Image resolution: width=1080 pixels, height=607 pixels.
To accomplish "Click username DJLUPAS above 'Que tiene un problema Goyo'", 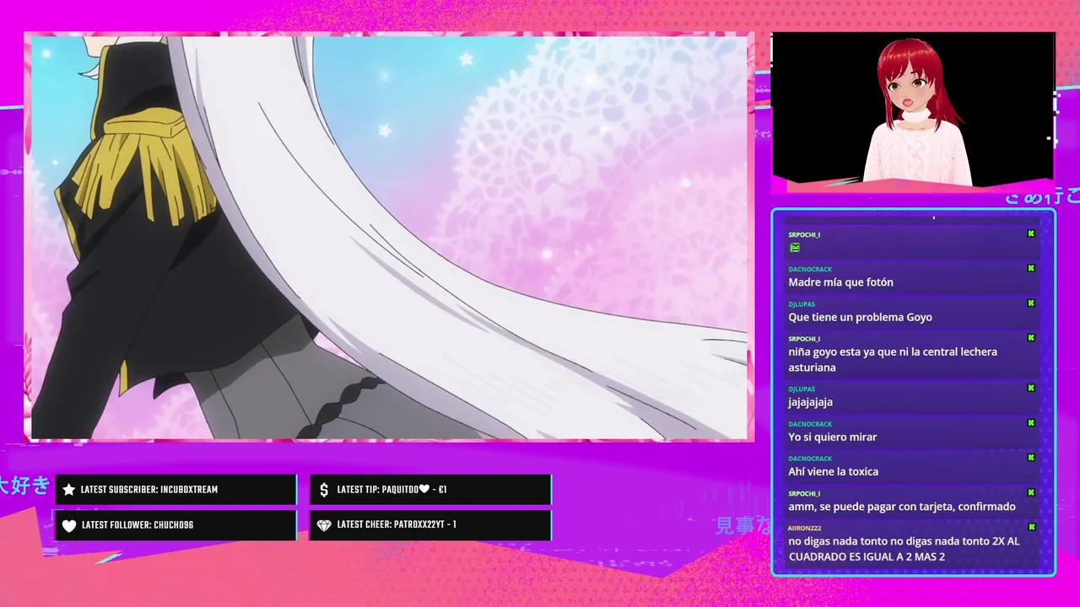I will tap(802, 303).
